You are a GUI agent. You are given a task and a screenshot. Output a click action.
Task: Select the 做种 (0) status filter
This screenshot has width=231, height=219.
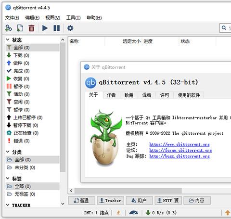point(33,63)
